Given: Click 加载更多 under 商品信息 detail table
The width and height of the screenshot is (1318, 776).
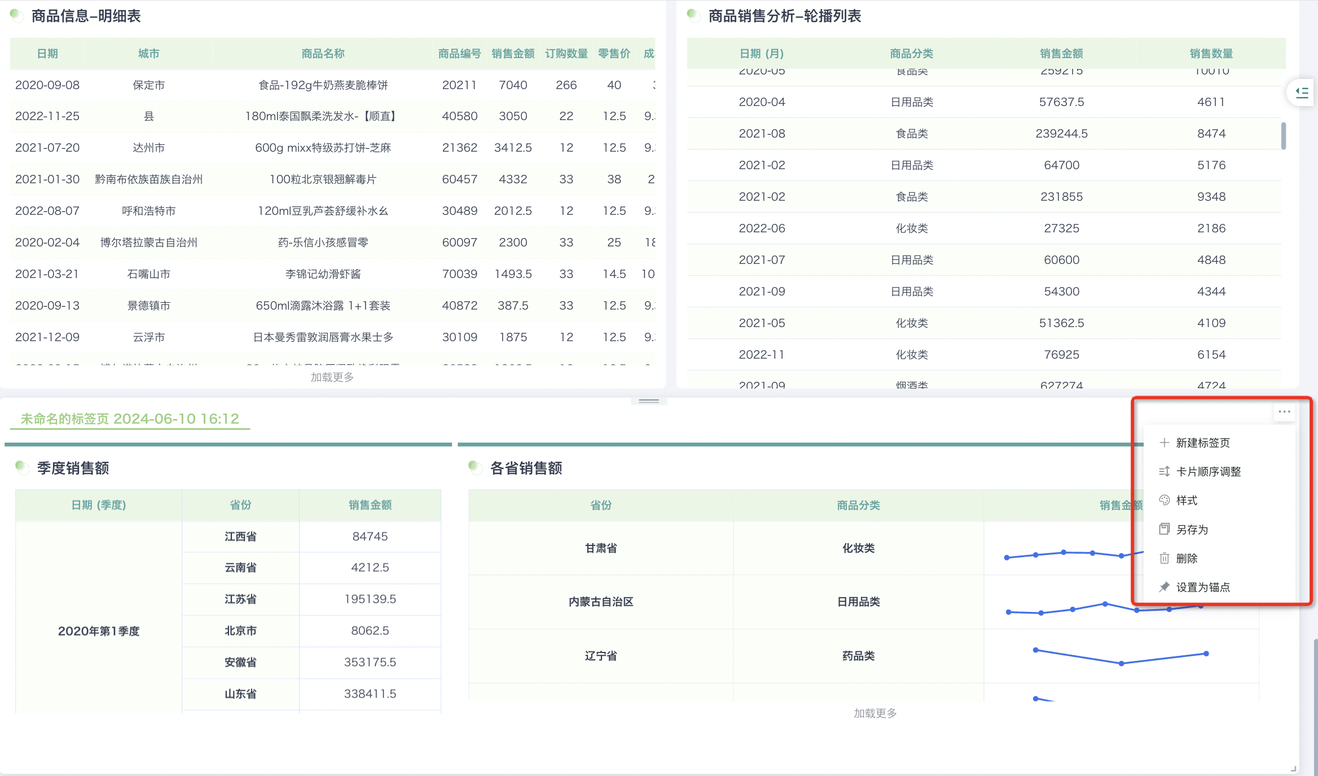Looking at the screenshot, I should tap(332, 377).
